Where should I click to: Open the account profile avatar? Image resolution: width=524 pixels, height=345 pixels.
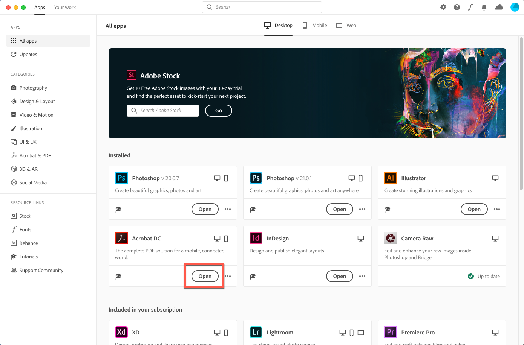[515, 7]
